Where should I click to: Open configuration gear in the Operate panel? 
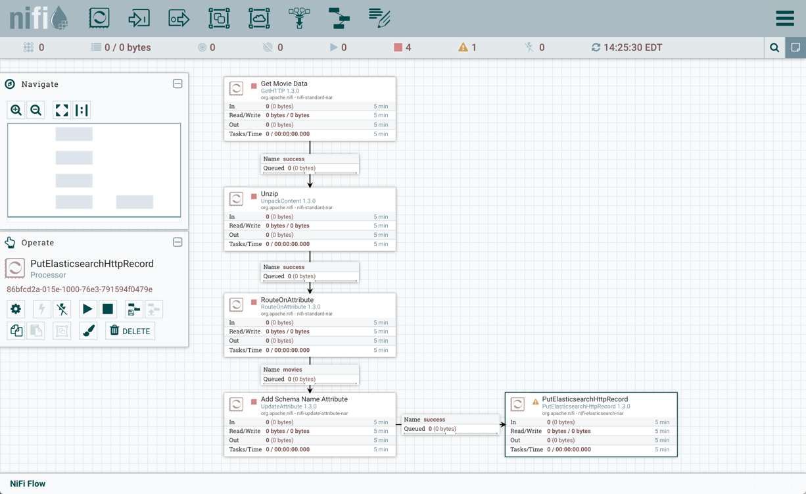point(16,309)
